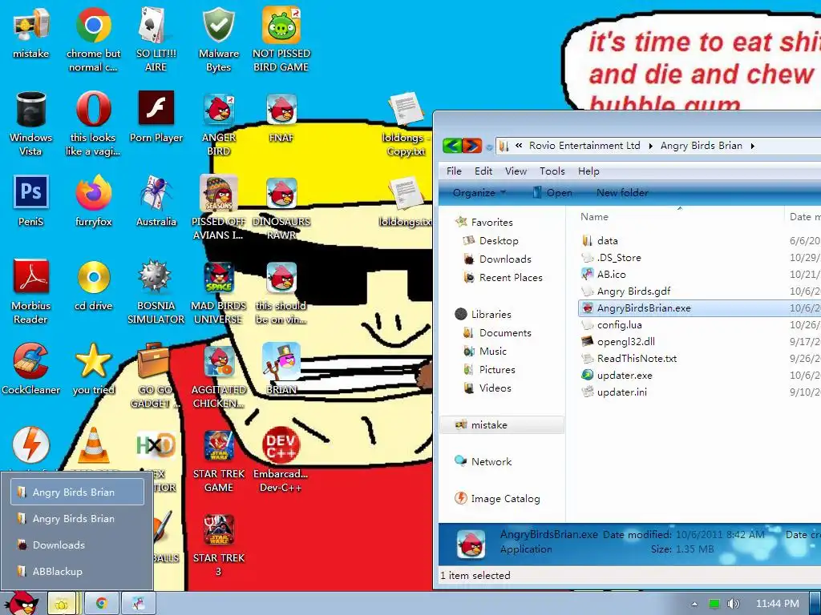Launch the ANGER BIRD desktop shortcut

point(219,124)
